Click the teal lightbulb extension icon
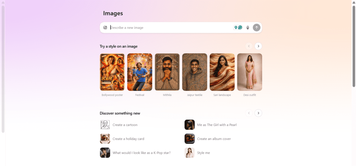 236,27
